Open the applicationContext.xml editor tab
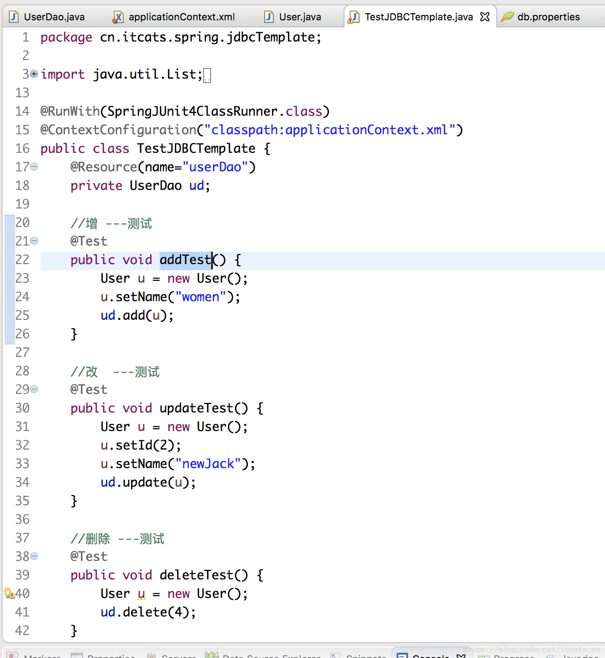 tap(181, 17)
